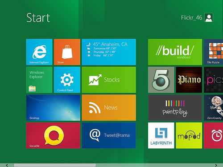Open the Socialite chat bubble tile
This screenshot has width=223, height=167.
pos(53,135)
